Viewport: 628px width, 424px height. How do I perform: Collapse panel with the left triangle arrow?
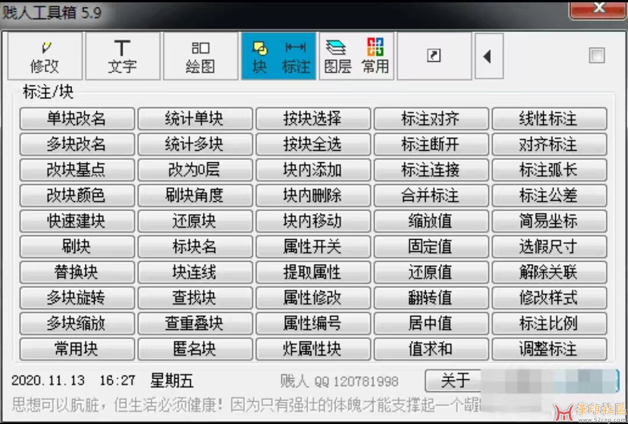click(x=488, y=56)
